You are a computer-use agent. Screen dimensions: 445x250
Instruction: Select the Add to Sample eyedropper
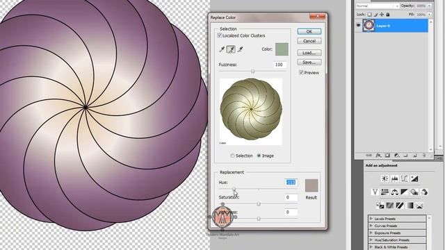point(231,49)
